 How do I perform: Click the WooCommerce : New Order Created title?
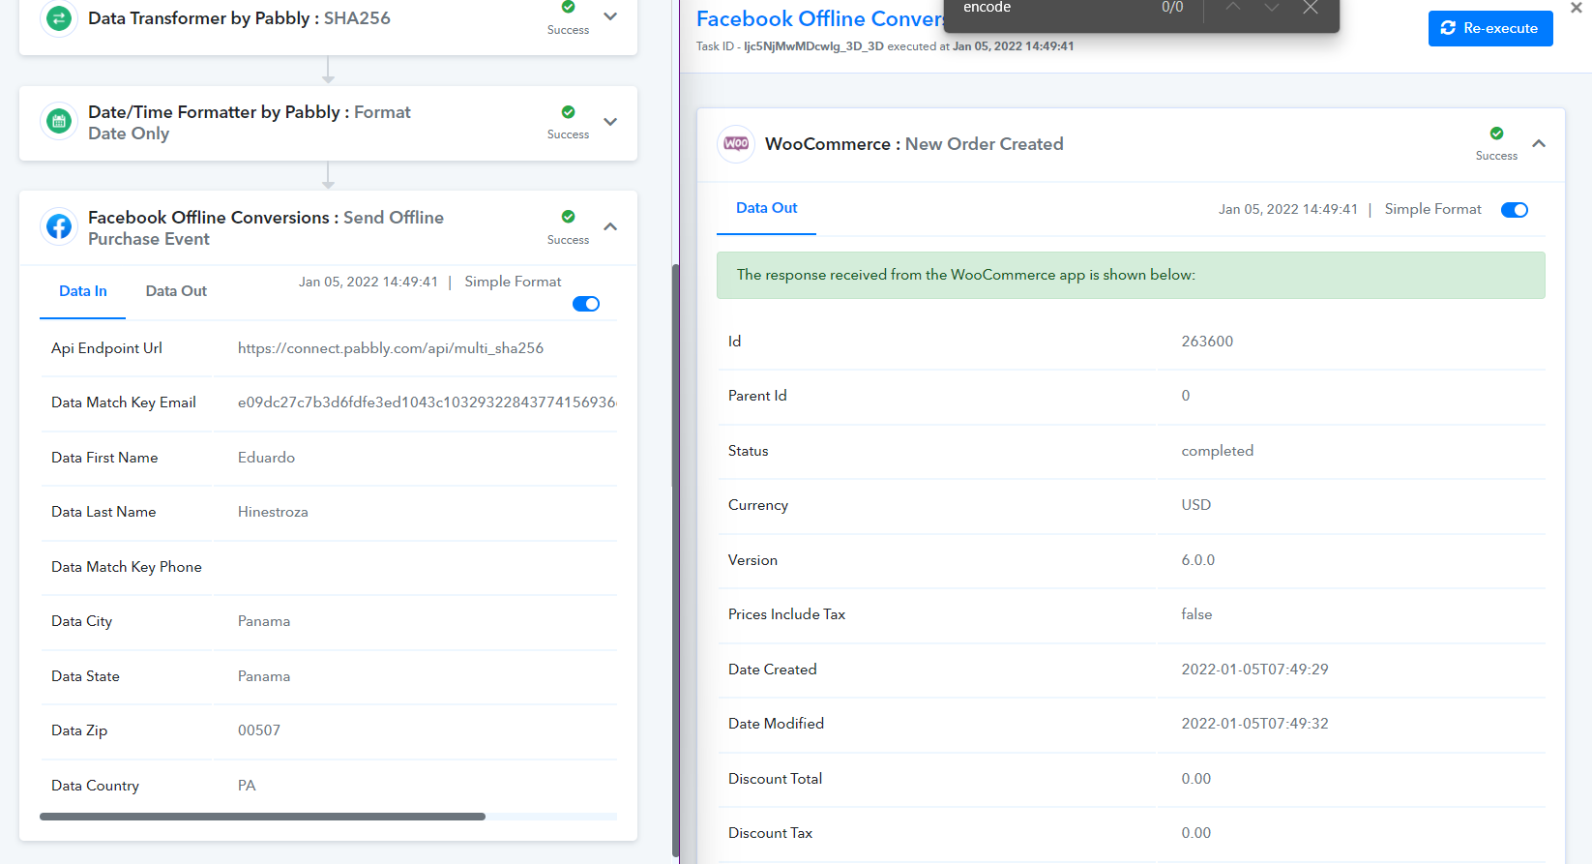(x=914, y=144)
